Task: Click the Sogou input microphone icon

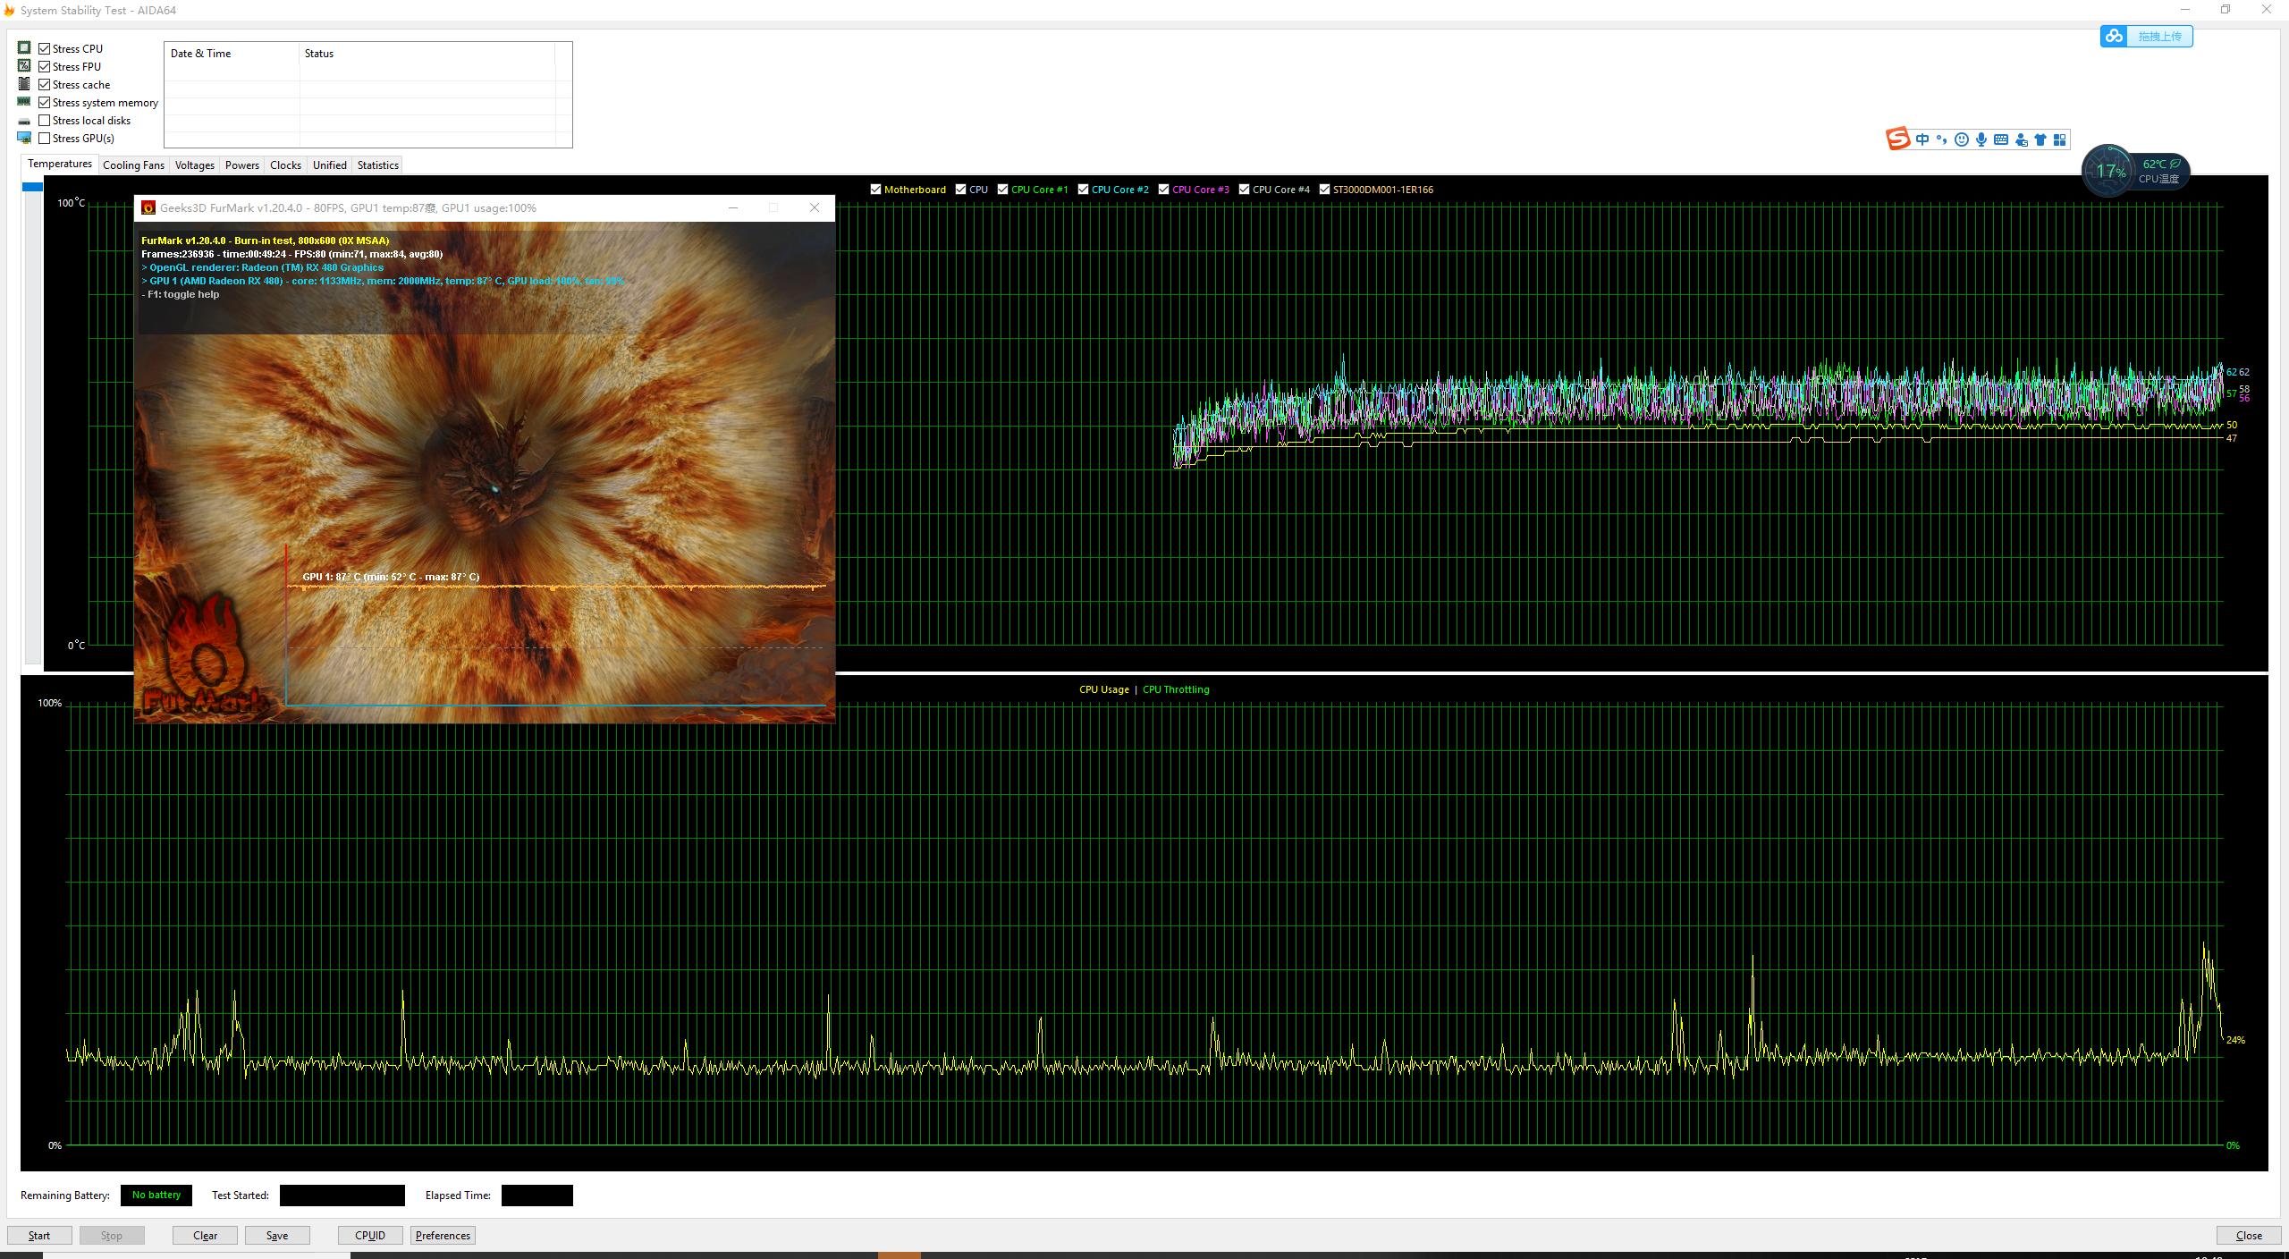Action: (1981, 139)
